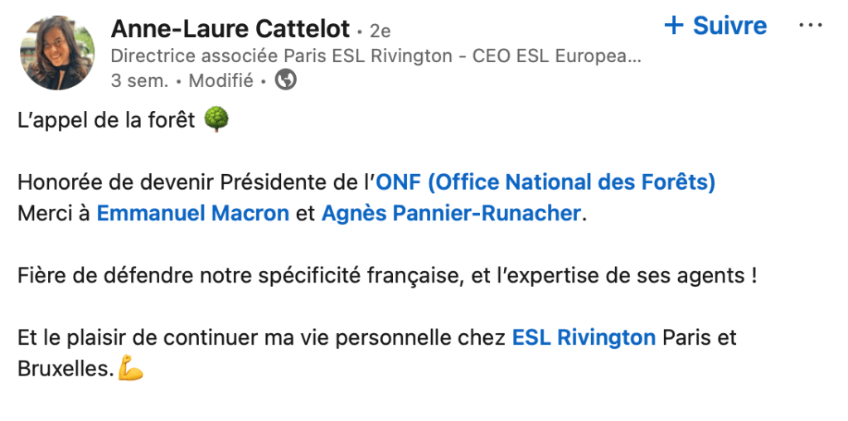
Task: Click the flexed bicep emoji
Action: pos(130,370)
